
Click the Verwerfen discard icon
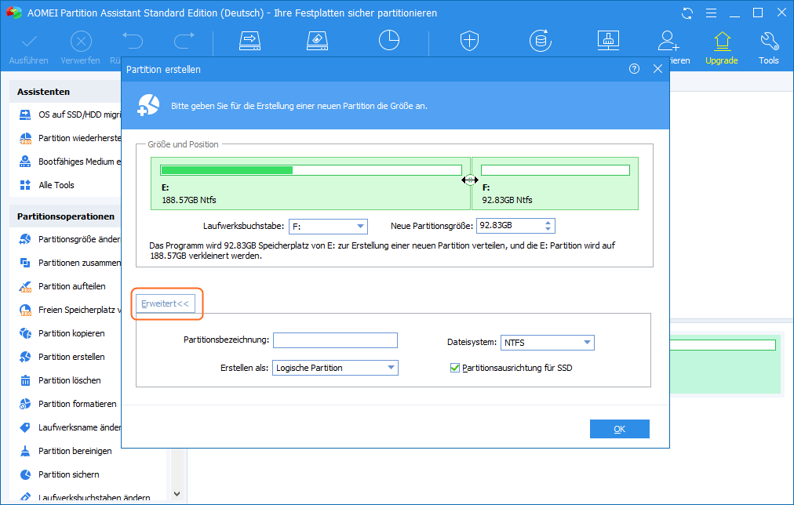(81, 42)
